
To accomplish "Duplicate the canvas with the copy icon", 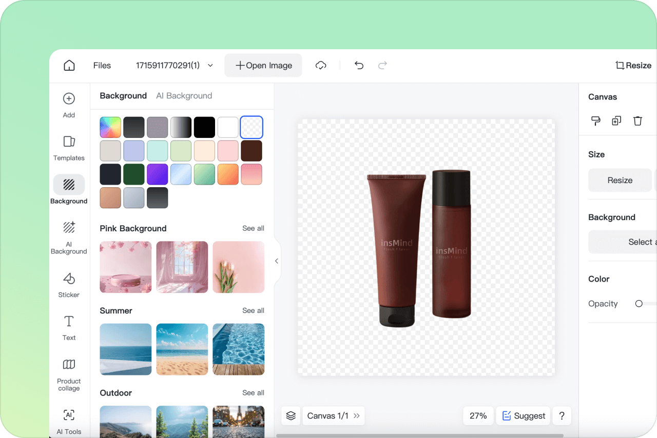I will click(x=616, y=121).
